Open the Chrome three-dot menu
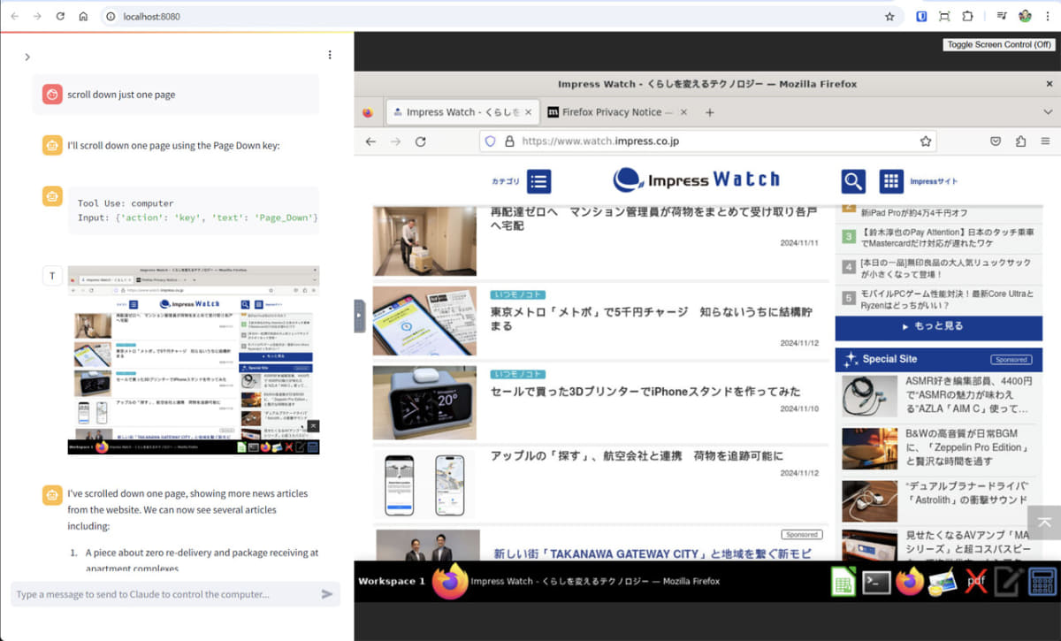Screen dimensions: 1061x641 [1047, 16]
